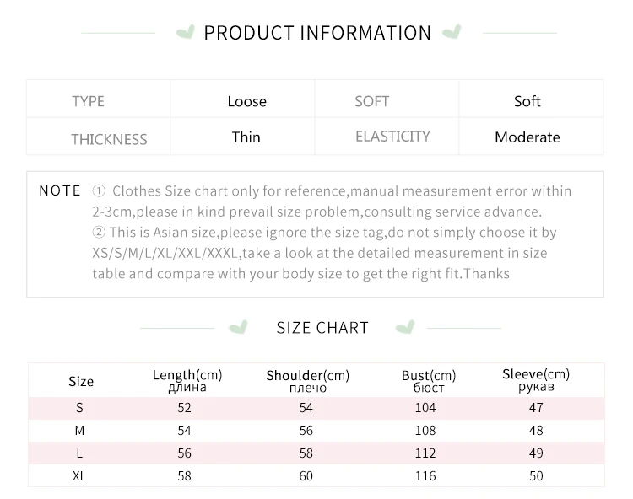Click the green heart right of SIZE CHART
Viewport: 633px width, 499px height.
coord(406,327)
